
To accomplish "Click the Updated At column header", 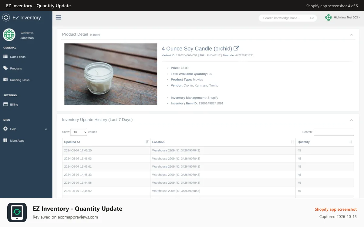I will point(106,142).
